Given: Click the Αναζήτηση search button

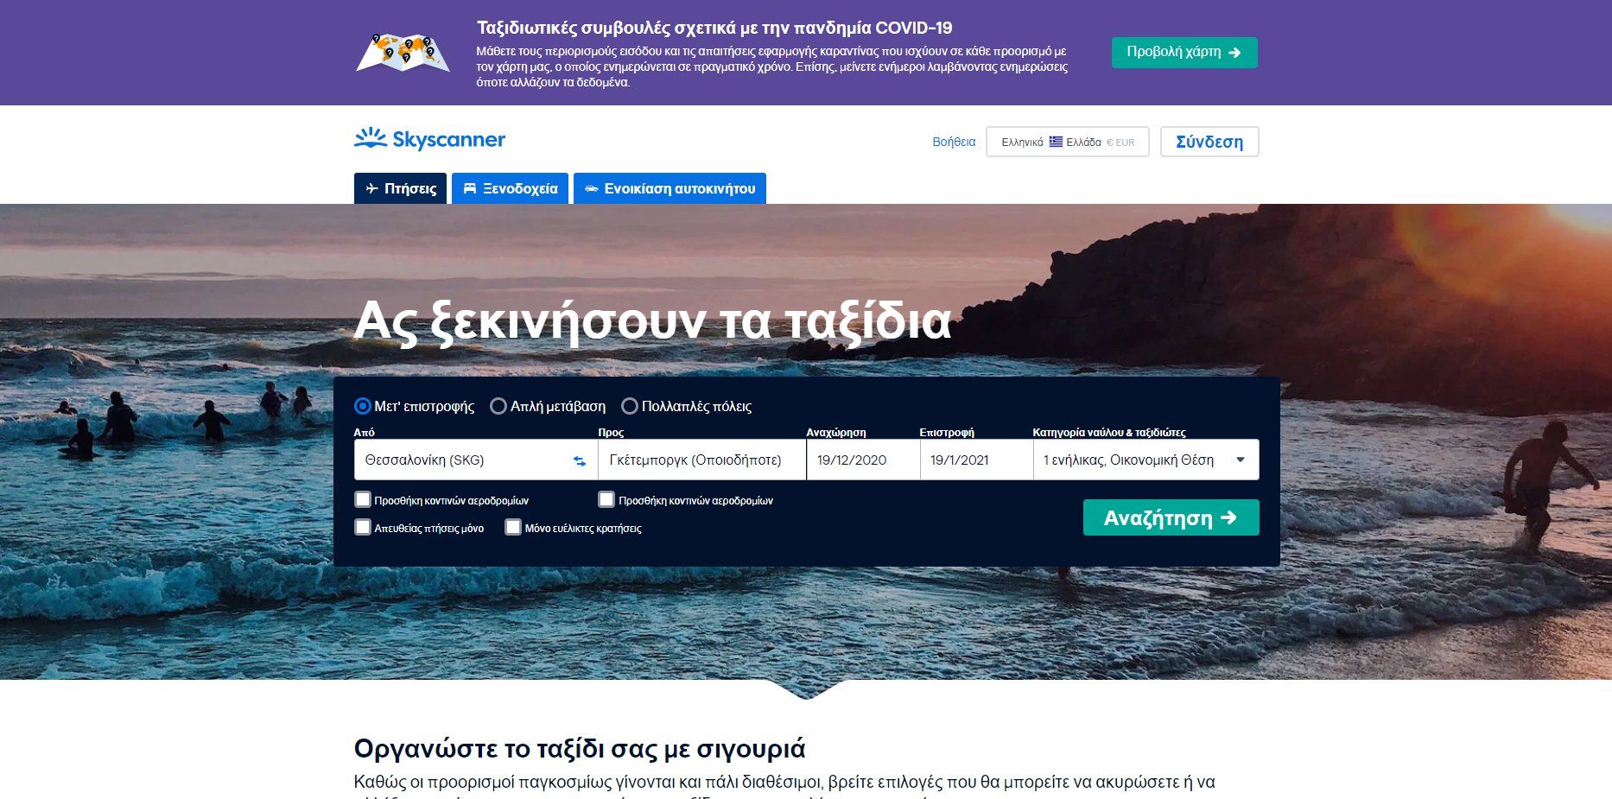Looking at the screenshot, I should click(x=1171, y=517).
